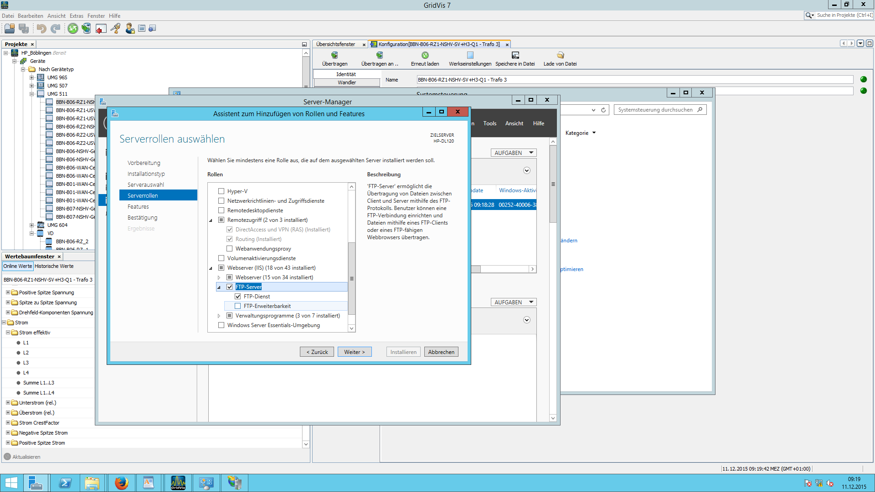Open Firefox from the taskbar

click(x=121, y=483)
